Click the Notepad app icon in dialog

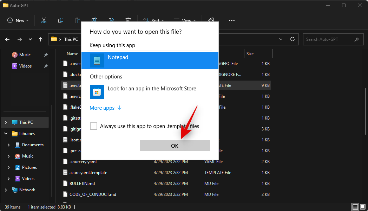pos(97,60)
